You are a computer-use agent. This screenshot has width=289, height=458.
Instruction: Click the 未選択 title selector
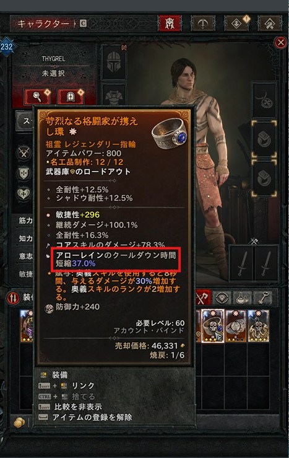point(53,73)
